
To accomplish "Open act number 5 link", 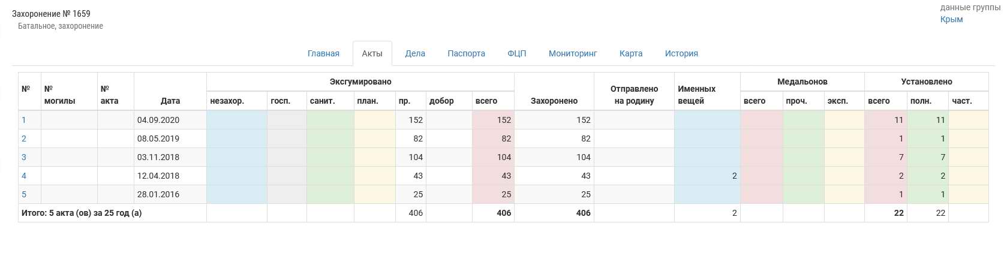I will coord(24,194).
